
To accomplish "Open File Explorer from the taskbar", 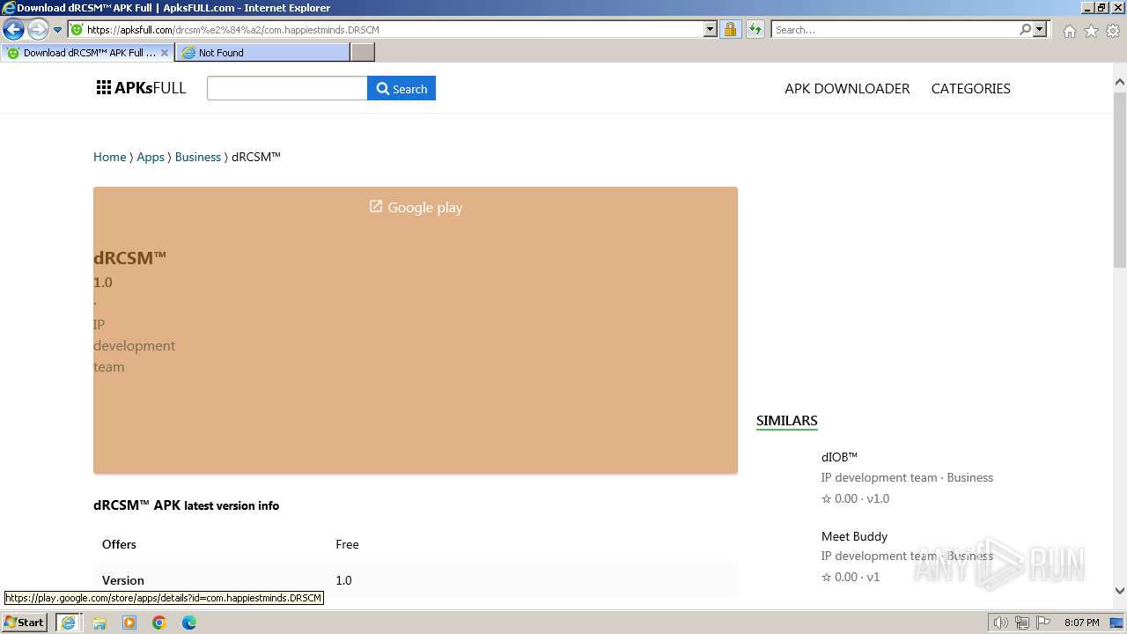I will 99,623.
